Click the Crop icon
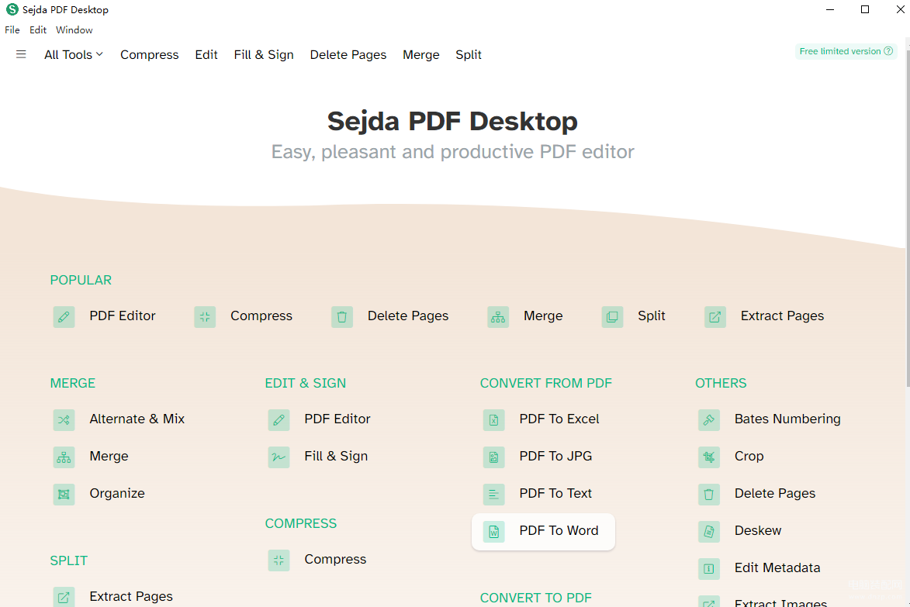 708,457
